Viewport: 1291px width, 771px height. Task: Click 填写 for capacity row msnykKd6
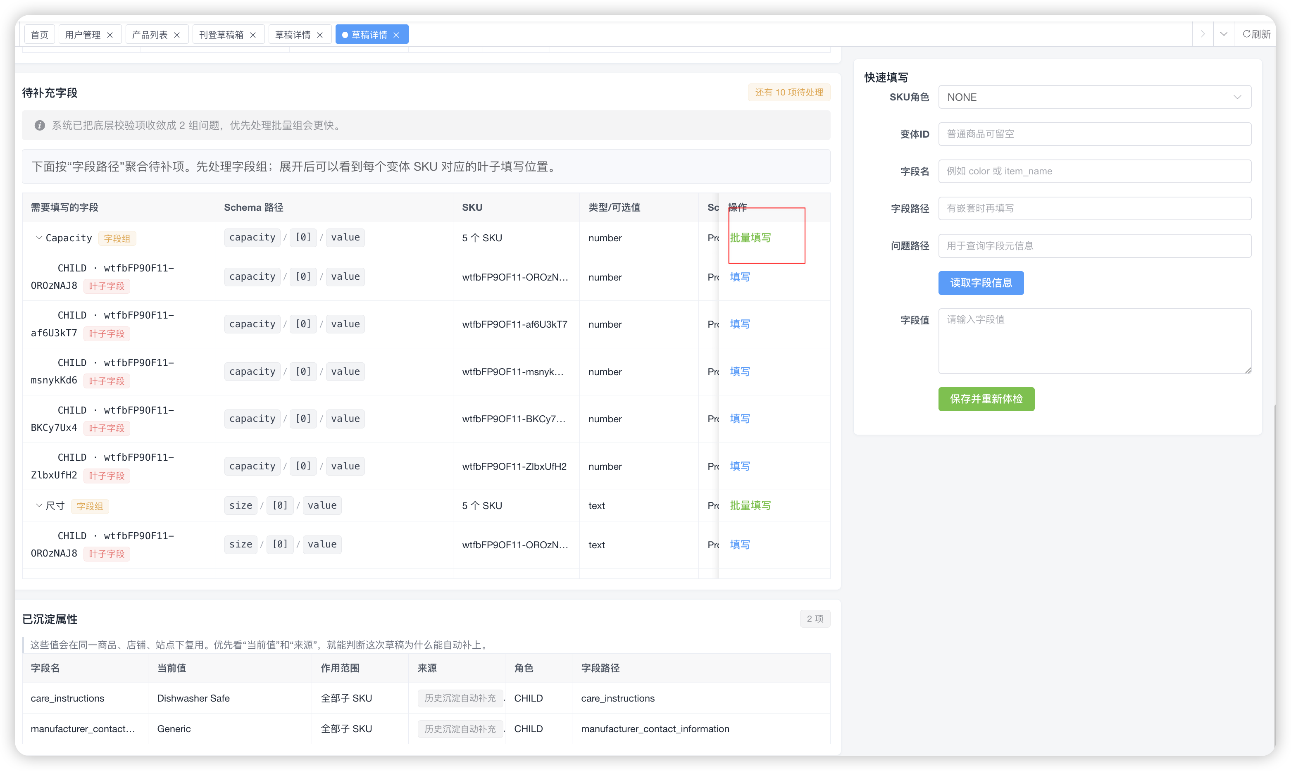pyautogui.click(x=740, y=371)
